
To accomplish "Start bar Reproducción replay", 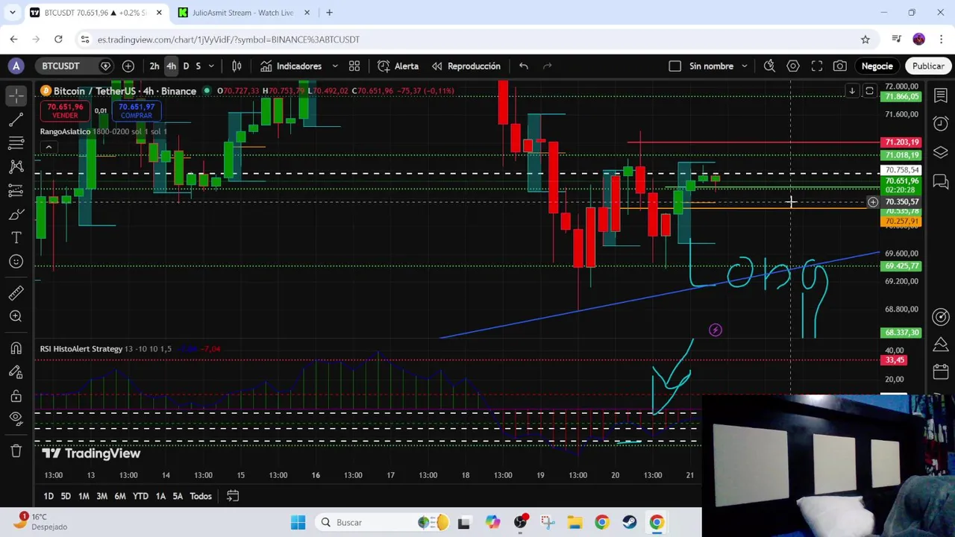I will [466, 66].
